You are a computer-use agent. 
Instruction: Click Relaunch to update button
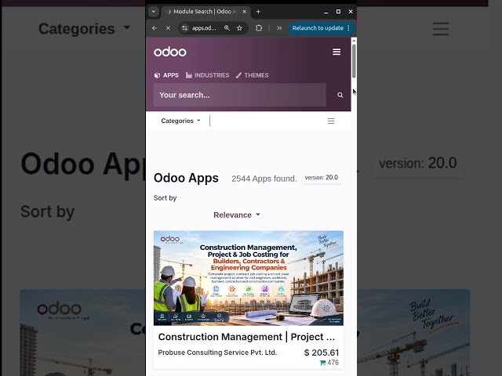pos(317,28)
